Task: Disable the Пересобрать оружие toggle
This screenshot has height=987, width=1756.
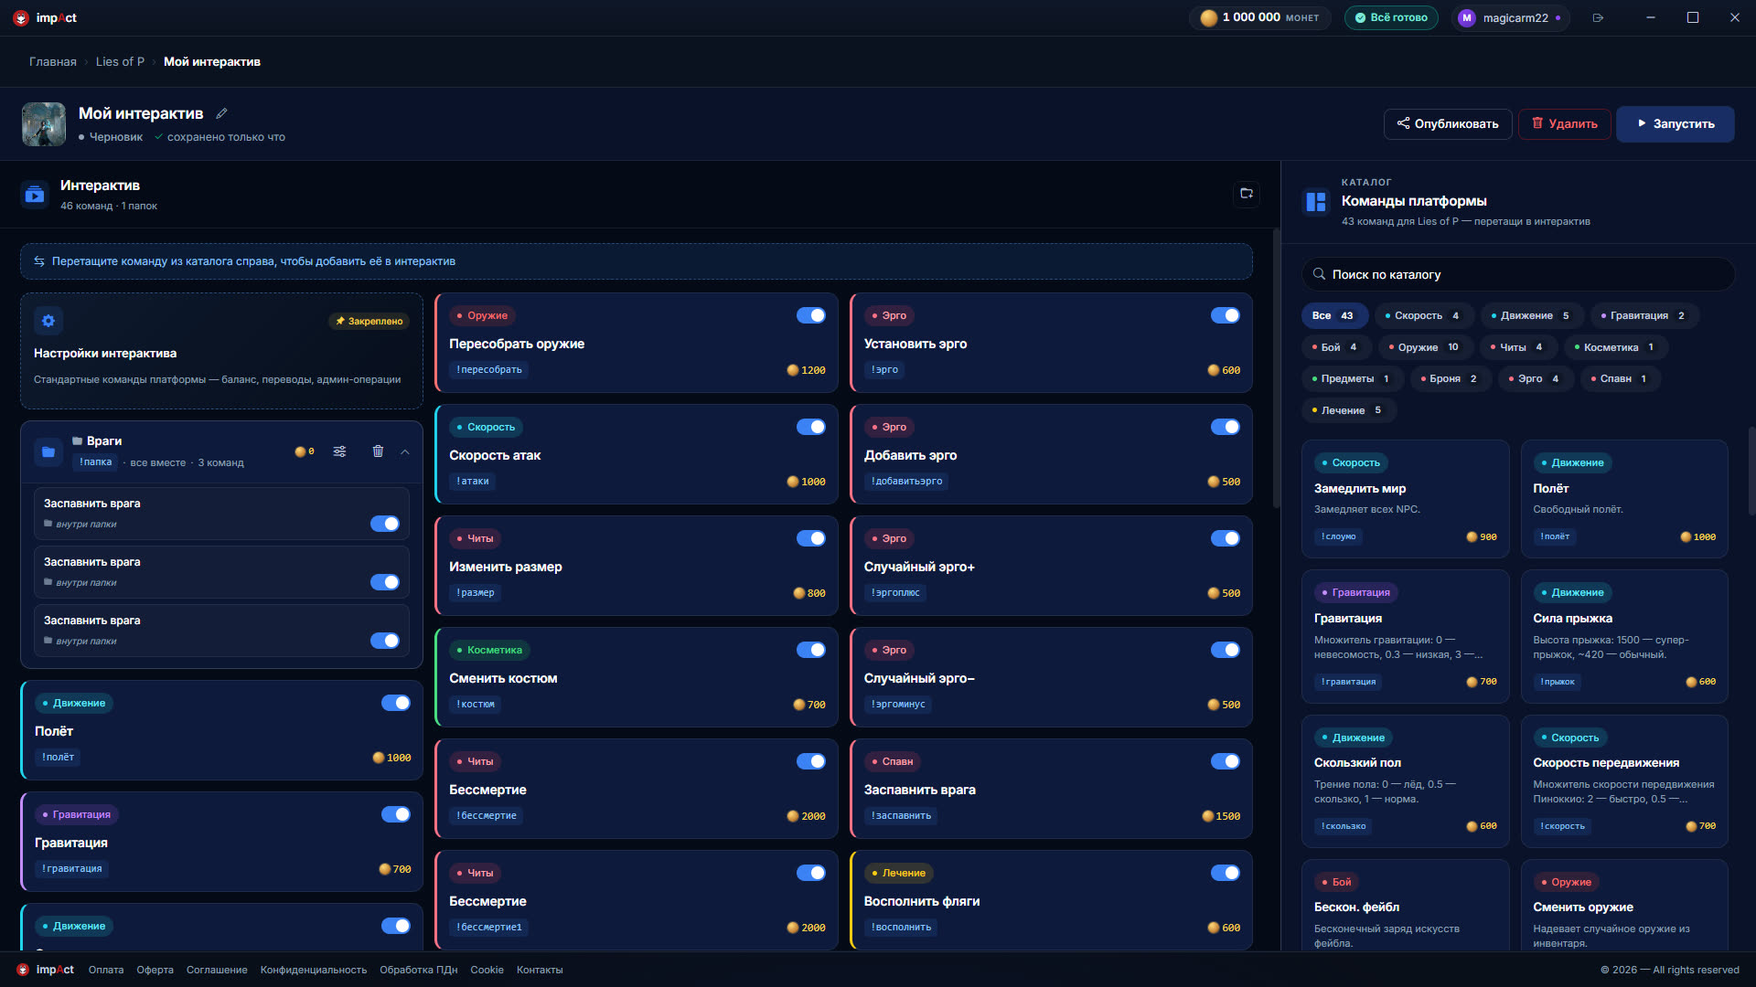Action: [x=810, y=315]
